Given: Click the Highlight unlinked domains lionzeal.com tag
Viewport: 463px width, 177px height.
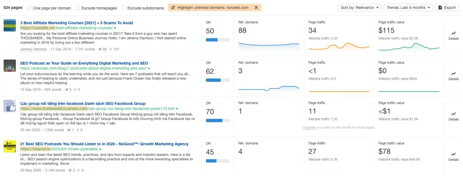Looking at the screenshot, I should pyautogui.click(x=214, y=8).
